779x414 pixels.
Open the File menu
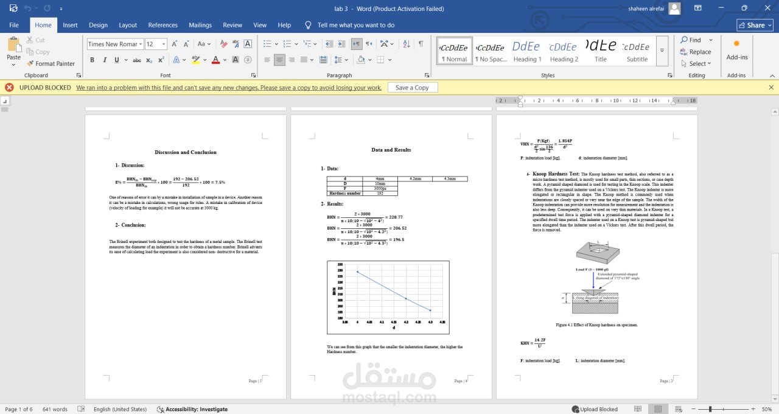click(x=13, y=25)
